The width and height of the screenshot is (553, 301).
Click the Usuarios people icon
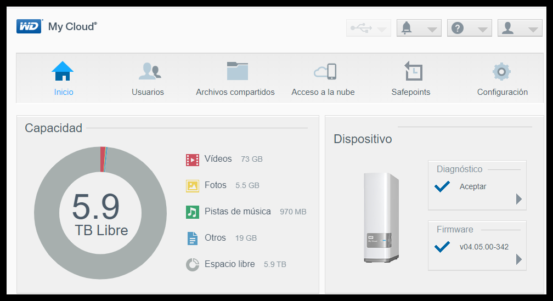(x=150, y=71)
